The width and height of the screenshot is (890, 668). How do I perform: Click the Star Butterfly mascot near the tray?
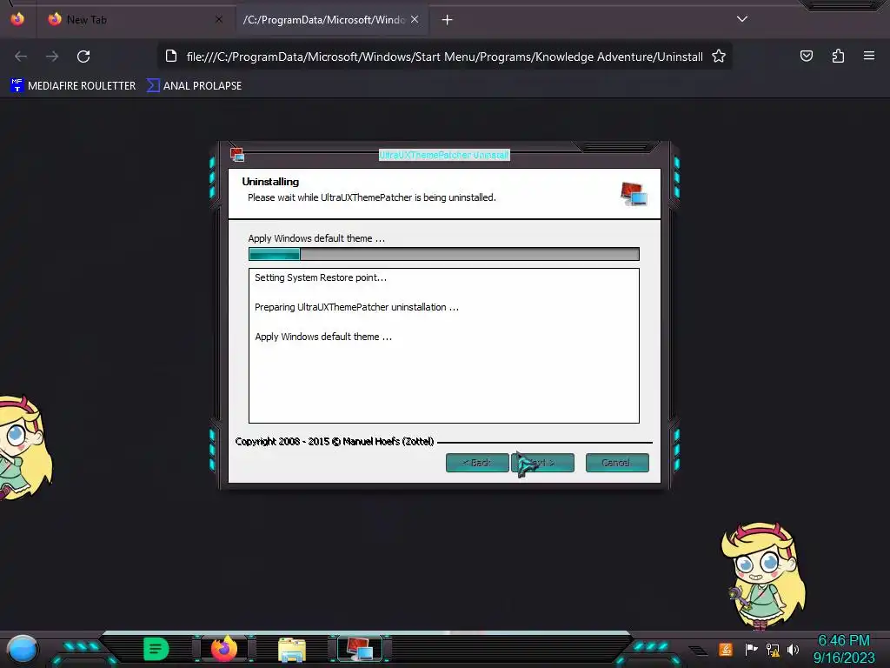tap(764, 575)
